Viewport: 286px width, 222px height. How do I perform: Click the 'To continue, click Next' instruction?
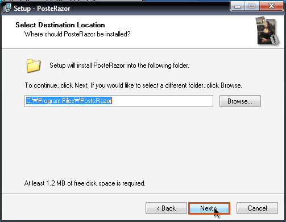(133, 85)
